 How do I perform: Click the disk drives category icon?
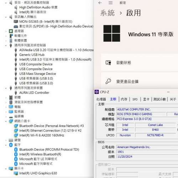click(x=11, y=117)
